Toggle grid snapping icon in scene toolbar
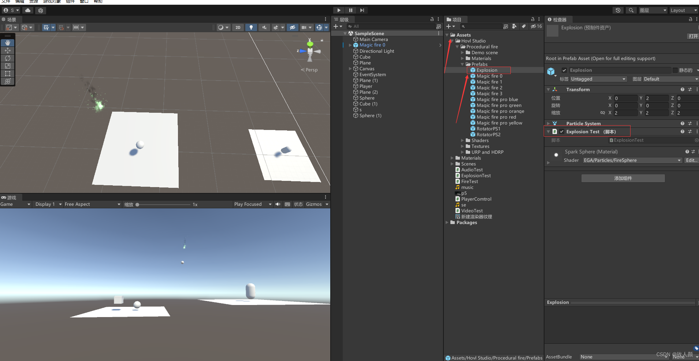 pos(61,27)
